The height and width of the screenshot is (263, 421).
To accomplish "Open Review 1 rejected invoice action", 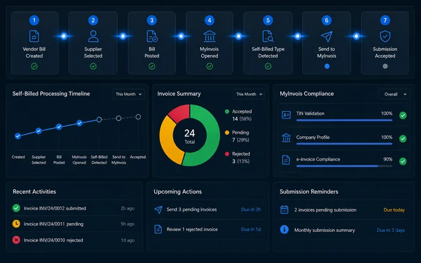I will pos(207,229).
